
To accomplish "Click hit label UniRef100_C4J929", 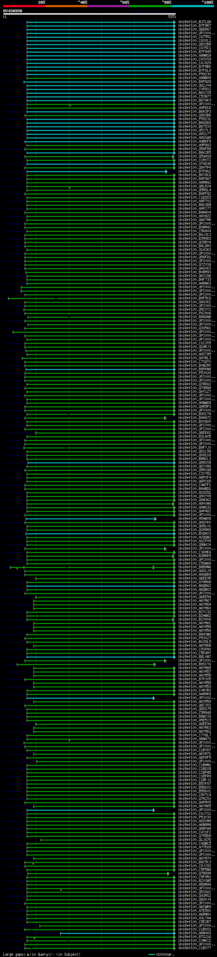I will point(195,63).
